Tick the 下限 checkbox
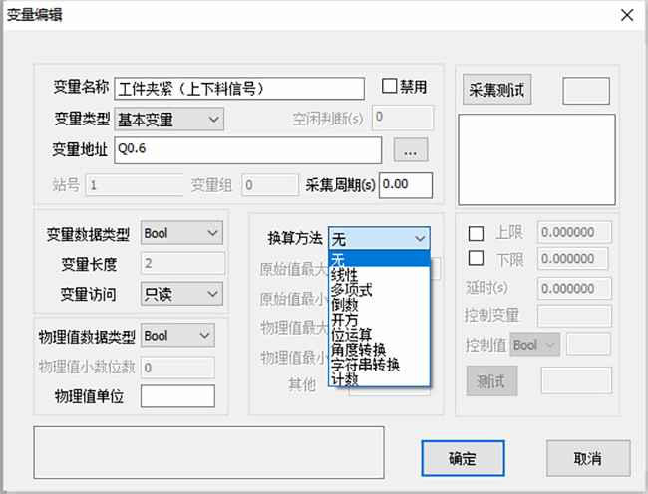Screen dimensions: 648x494 (476, 260)
